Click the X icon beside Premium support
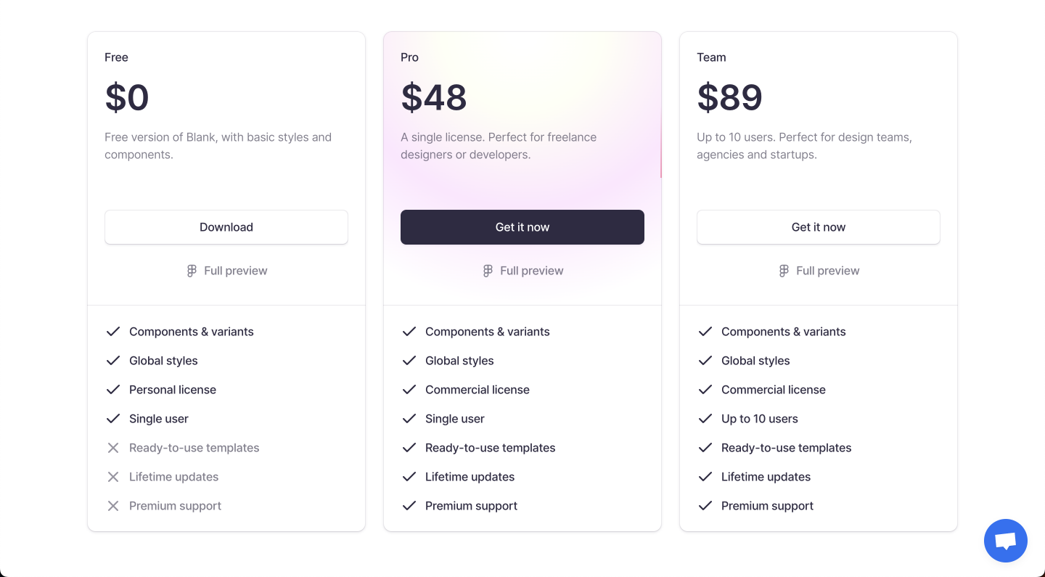Image resolution: width=1045 pixels, height=577 pixels. 113,506
